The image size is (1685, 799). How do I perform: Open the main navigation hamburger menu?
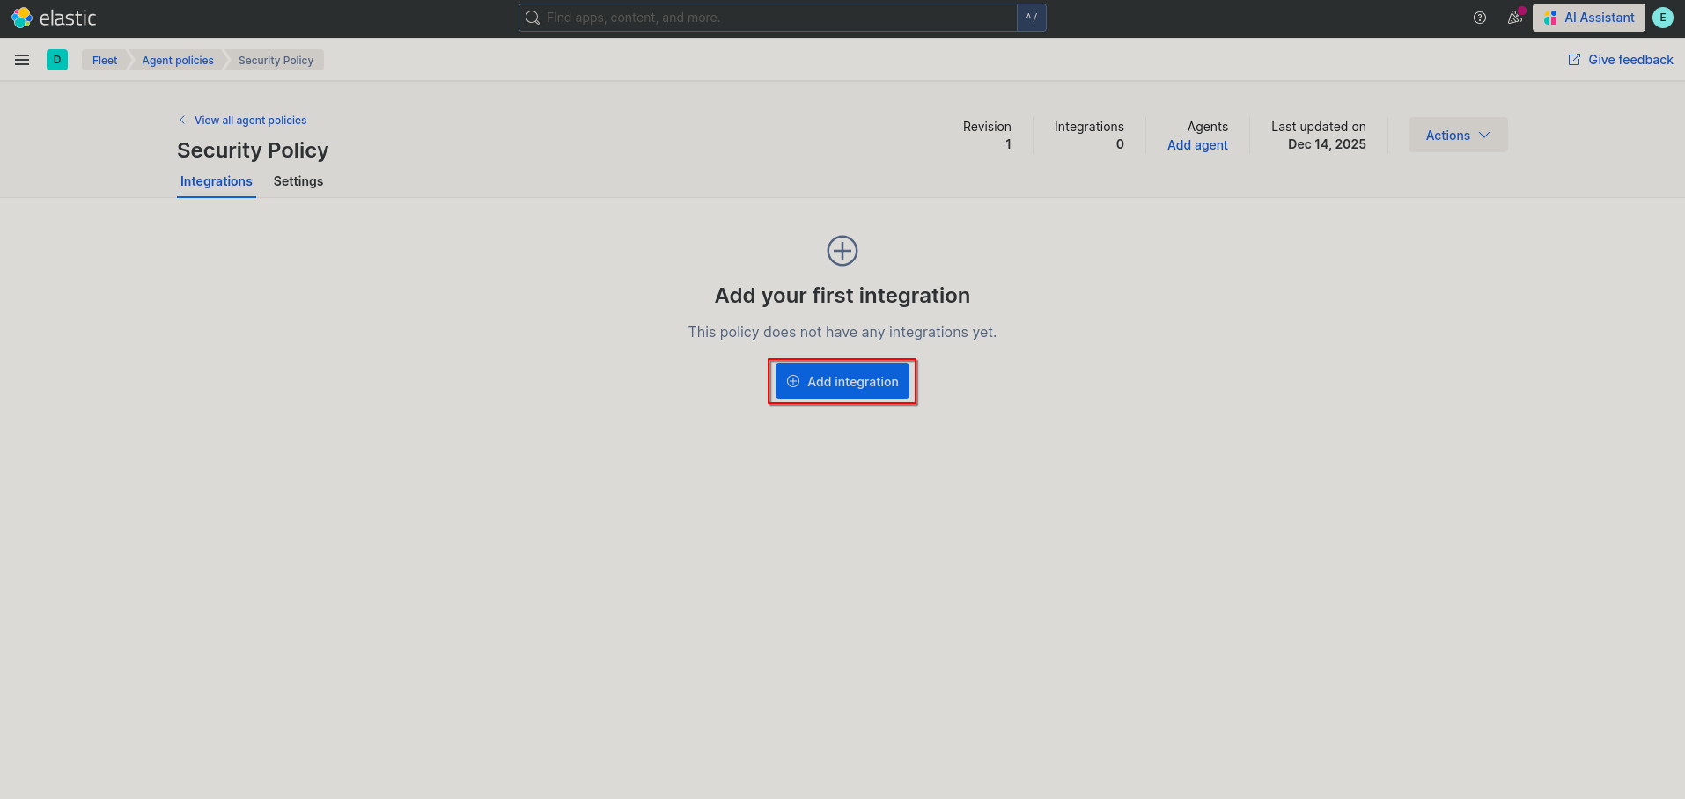click(22, 60)
